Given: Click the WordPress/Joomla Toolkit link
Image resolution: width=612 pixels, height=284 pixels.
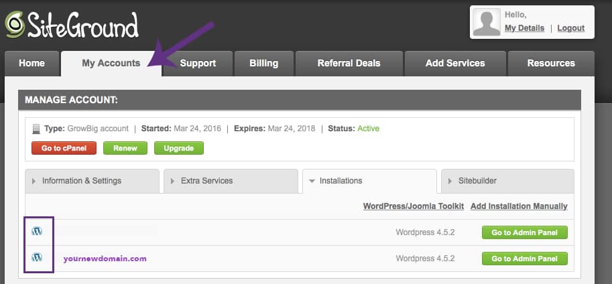Looking at the screenshot, I should [413, 206].
